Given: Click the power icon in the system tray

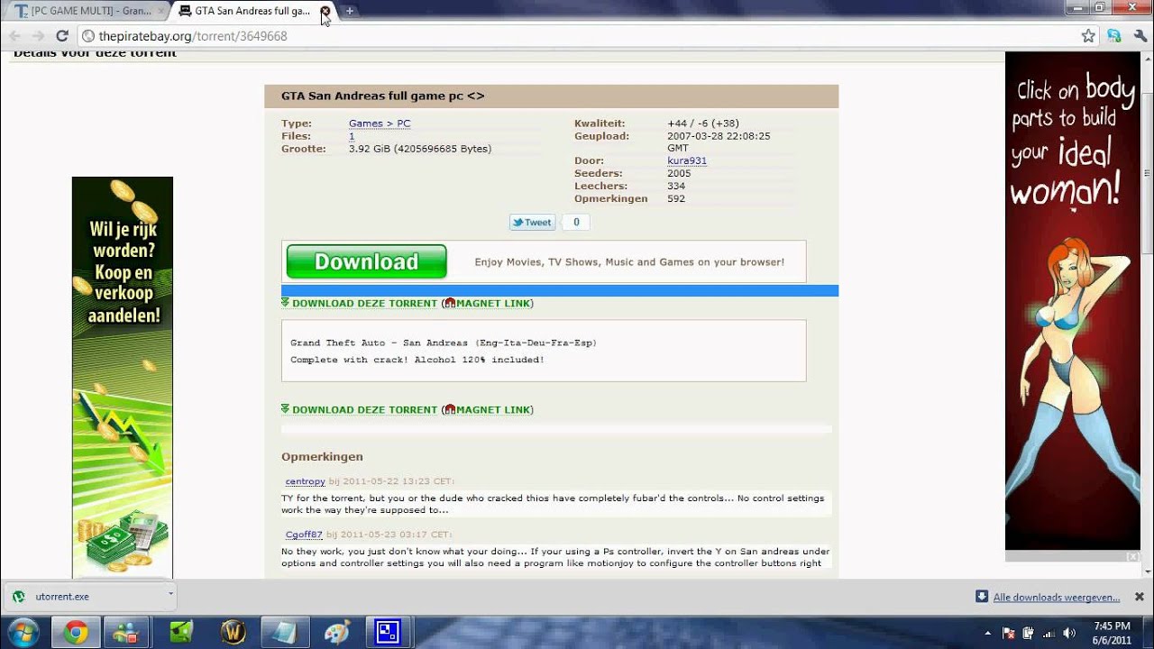Looking at the screenshot, I should pyautogui.click(x=1030, y=633).
